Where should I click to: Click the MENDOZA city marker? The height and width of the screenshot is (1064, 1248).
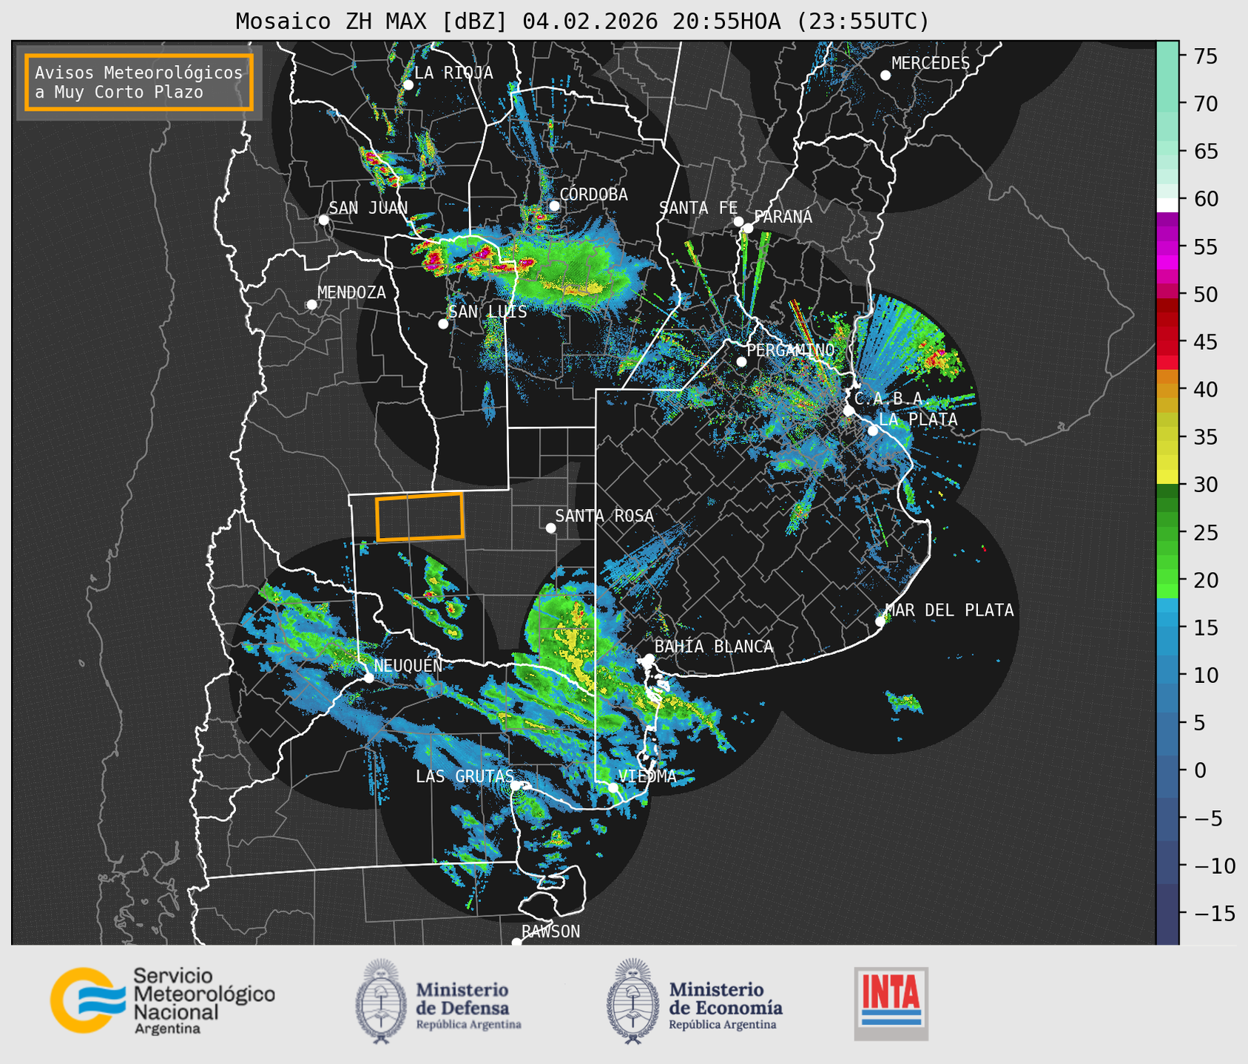pos(311,305)
